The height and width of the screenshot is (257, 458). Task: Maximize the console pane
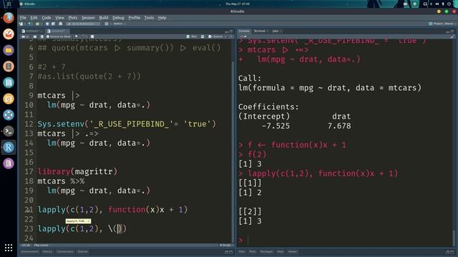[452, 31]
